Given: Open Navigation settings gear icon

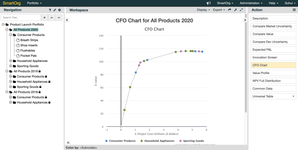Looking at the screenshot, I should 60,10.
